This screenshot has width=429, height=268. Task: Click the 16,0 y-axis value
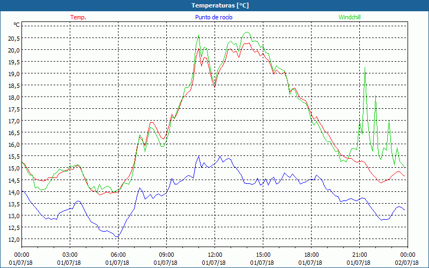[x=14, y=145]
